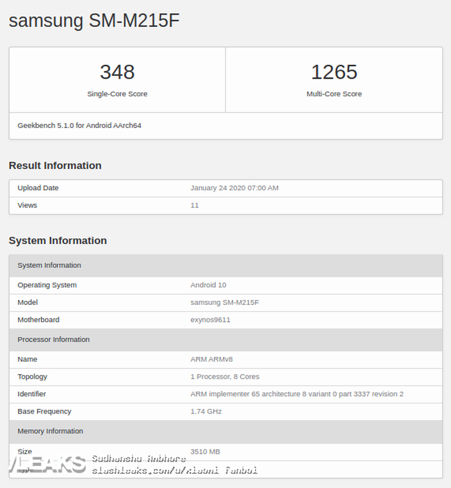451x488 pixels.
Task: Click the Views count value 11
Action: [x=195, y=205]
